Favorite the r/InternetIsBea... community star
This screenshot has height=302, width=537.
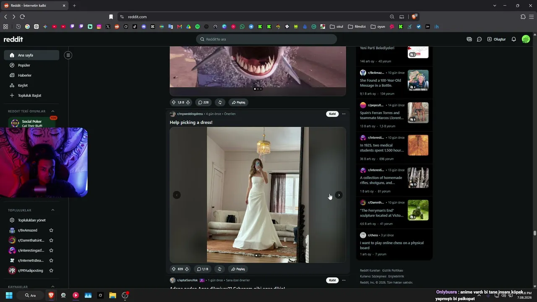[x=51, y=260]
